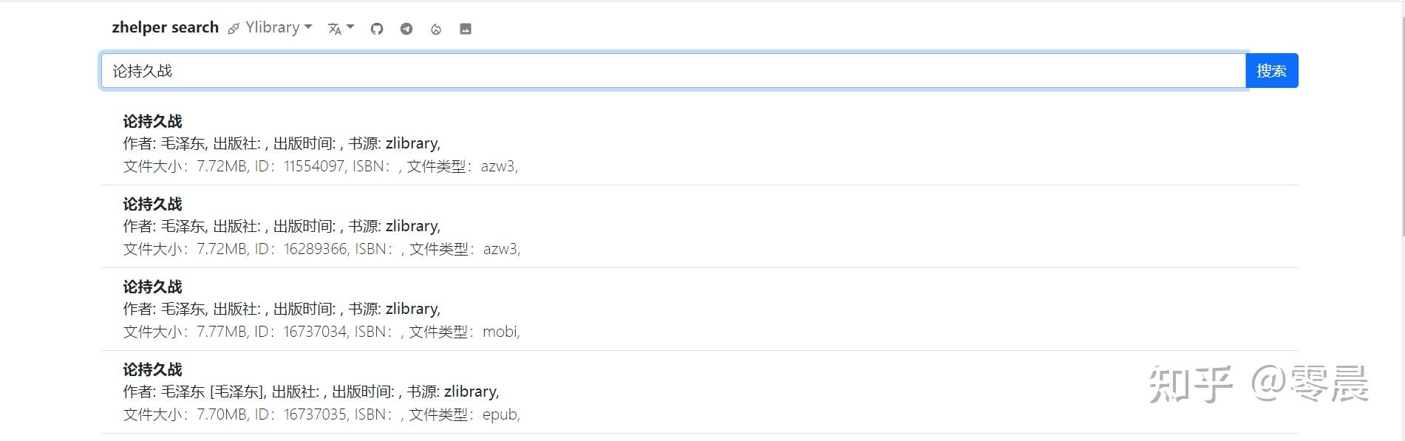The image size is (1405, 441).
Task: Expand the Ylibrary source dropdown
Action: click(x=279, y=27)
